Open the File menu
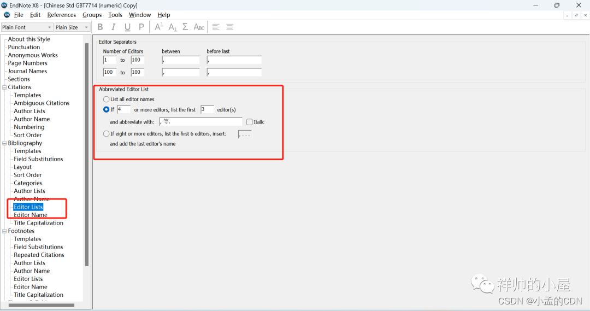The height and width of the screenshot is (311, 590). coord(19,15)
